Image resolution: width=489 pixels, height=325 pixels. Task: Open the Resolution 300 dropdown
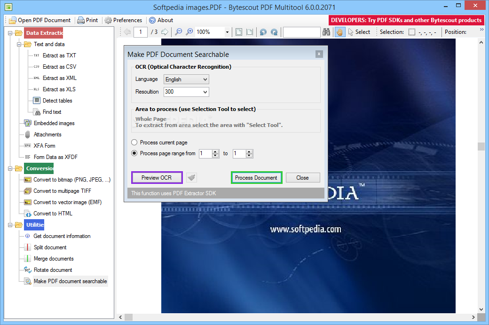click(186, 92)
